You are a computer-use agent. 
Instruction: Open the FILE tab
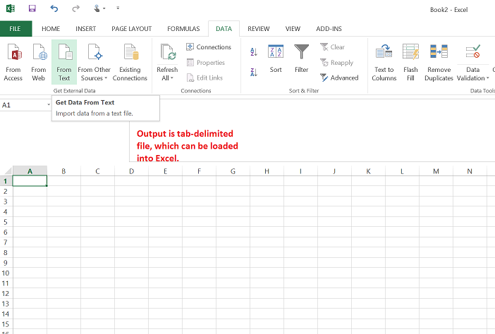(15, 29)
